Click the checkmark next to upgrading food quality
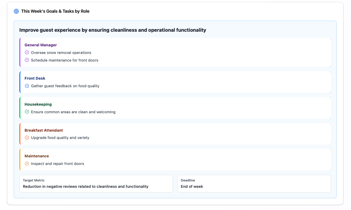Image resolution: width=351 pixels, height=210 pixels. pyautogui.click(x=27, y=138)
